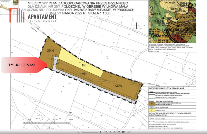
Task: Pick the gray KDW legend swatch
Action: (151, 107)
